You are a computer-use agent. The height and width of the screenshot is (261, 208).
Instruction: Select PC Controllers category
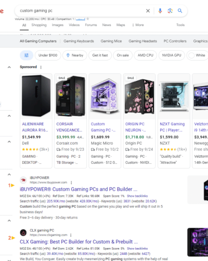click(175, 41)
